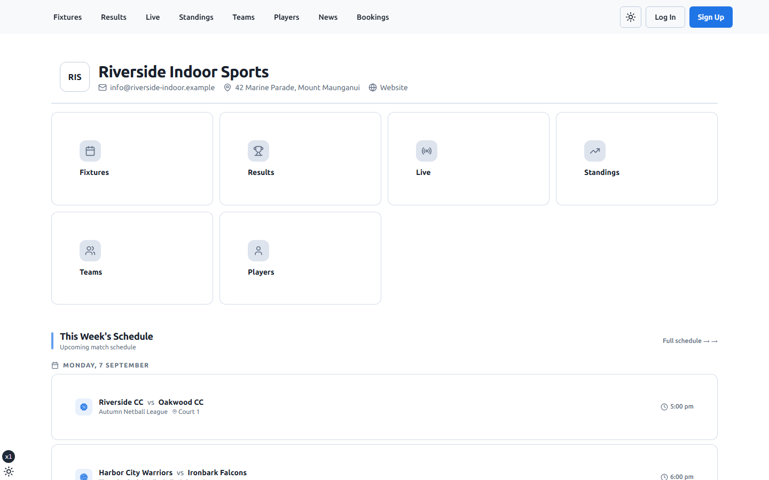Open Results in the top navigation
The height and width of the screenshot is (480, 769).
point(114,17)
